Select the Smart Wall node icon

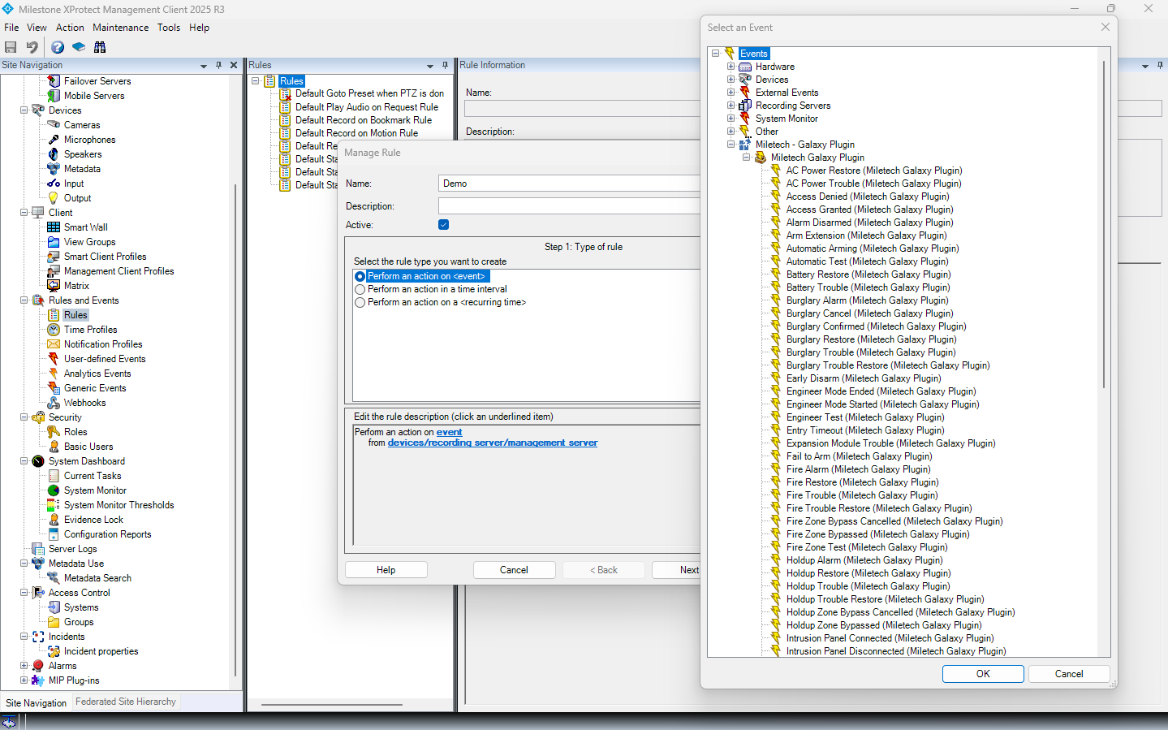pos(54,227)
